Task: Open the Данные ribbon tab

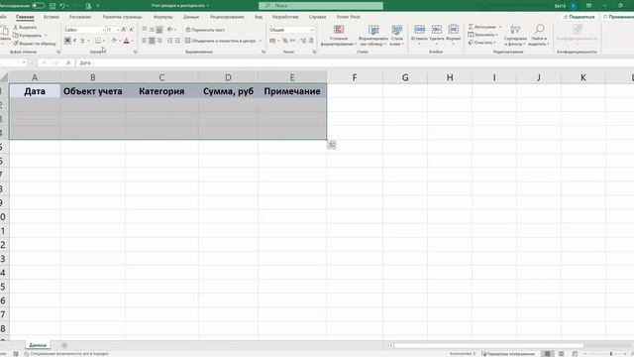Action: coord(191,17)
